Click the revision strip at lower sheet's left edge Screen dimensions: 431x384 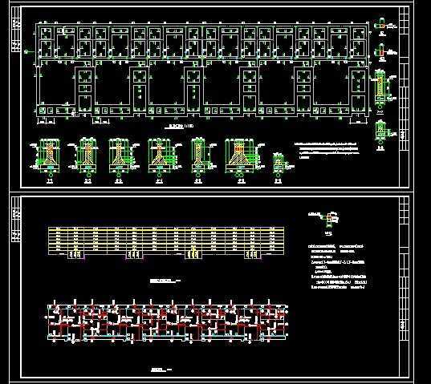click(16, 220)
